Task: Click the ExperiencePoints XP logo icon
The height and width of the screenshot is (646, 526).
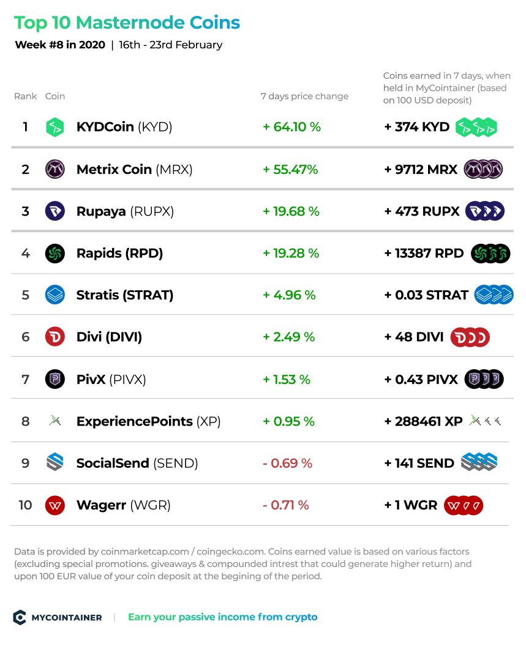Action: click(54, 421)
